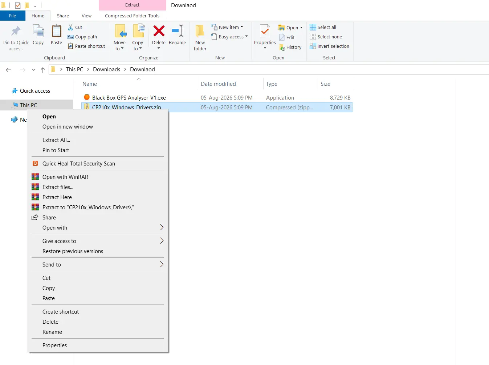Click the Application type cell
Image resolution: width=489 pixels, height=365 pixels.
click(280, 98)
